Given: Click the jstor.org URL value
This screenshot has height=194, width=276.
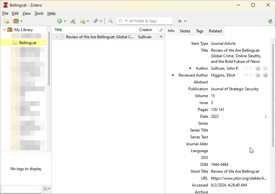Looking at the screenshot, I should click(x=239, y=178).
